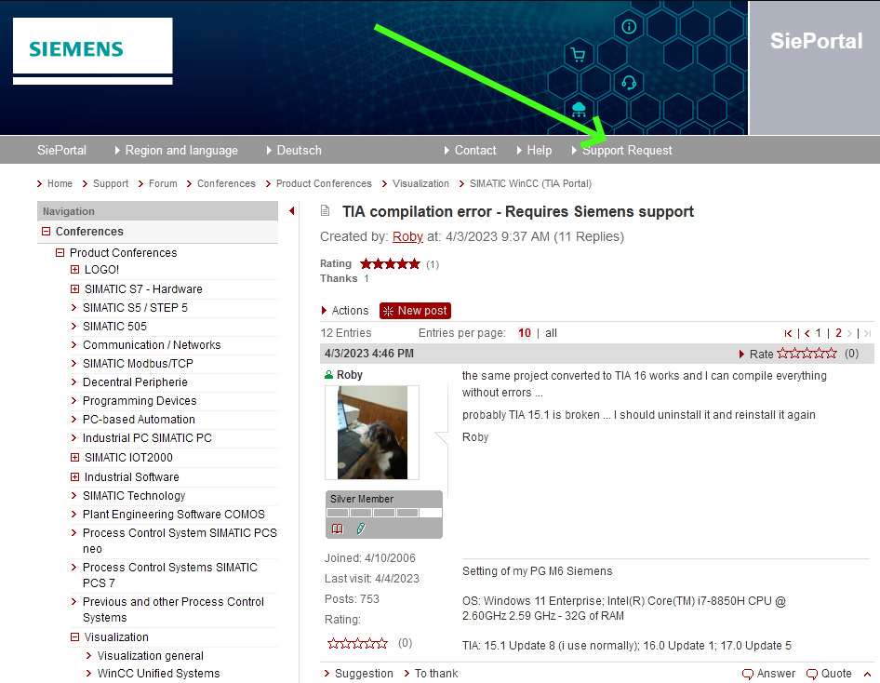The image size is (880, 683).
Task: Open Industrial PC SIMATIC PC conference
Action: coord(147,437)
